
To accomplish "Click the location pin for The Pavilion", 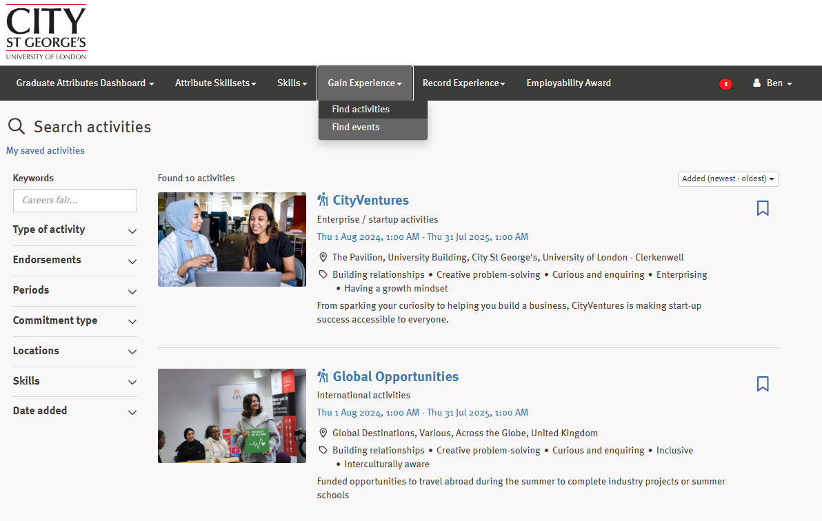I will pos(323,257).
